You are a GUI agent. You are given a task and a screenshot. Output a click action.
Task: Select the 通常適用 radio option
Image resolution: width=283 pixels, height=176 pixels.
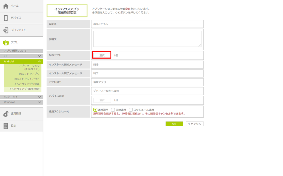pyautogui.click(x=95, y=110)
